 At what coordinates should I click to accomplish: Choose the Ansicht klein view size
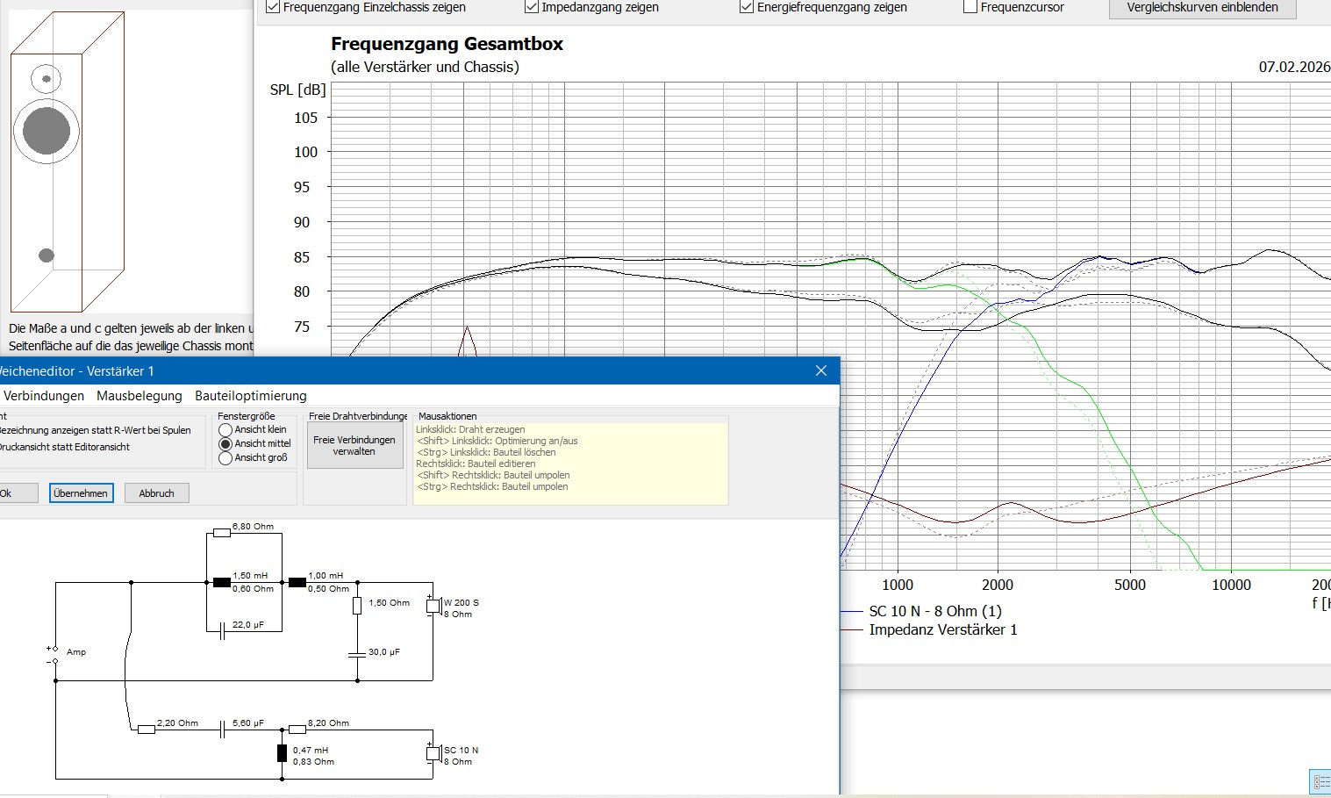pos(225,430)
